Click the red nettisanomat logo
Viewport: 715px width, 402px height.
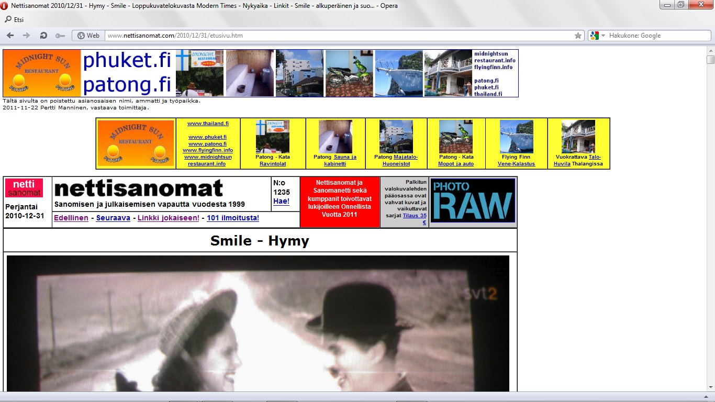24,188
